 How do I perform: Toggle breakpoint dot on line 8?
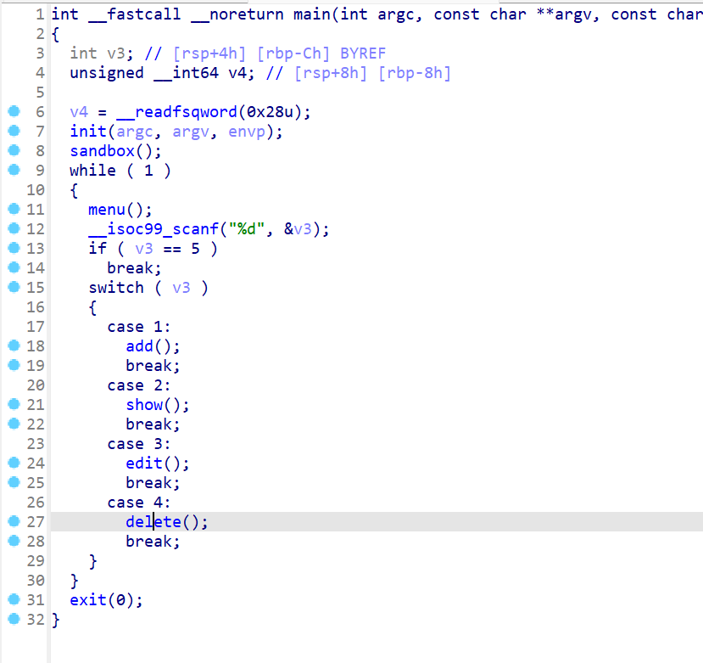[14, 150]
